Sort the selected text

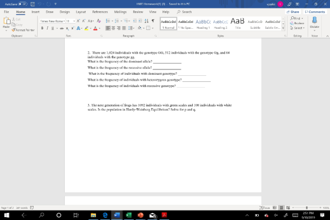(x=147, y=21)
